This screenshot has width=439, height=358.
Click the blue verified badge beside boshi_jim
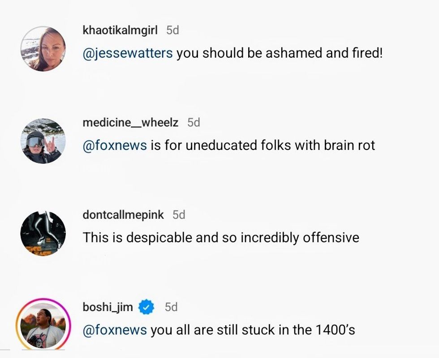click(x=146, y=307)
